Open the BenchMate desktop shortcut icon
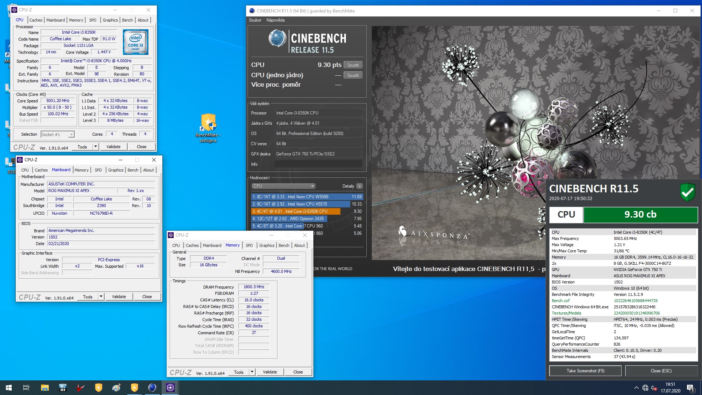Viewport: 702px width, 395px height. click(208, 128)
